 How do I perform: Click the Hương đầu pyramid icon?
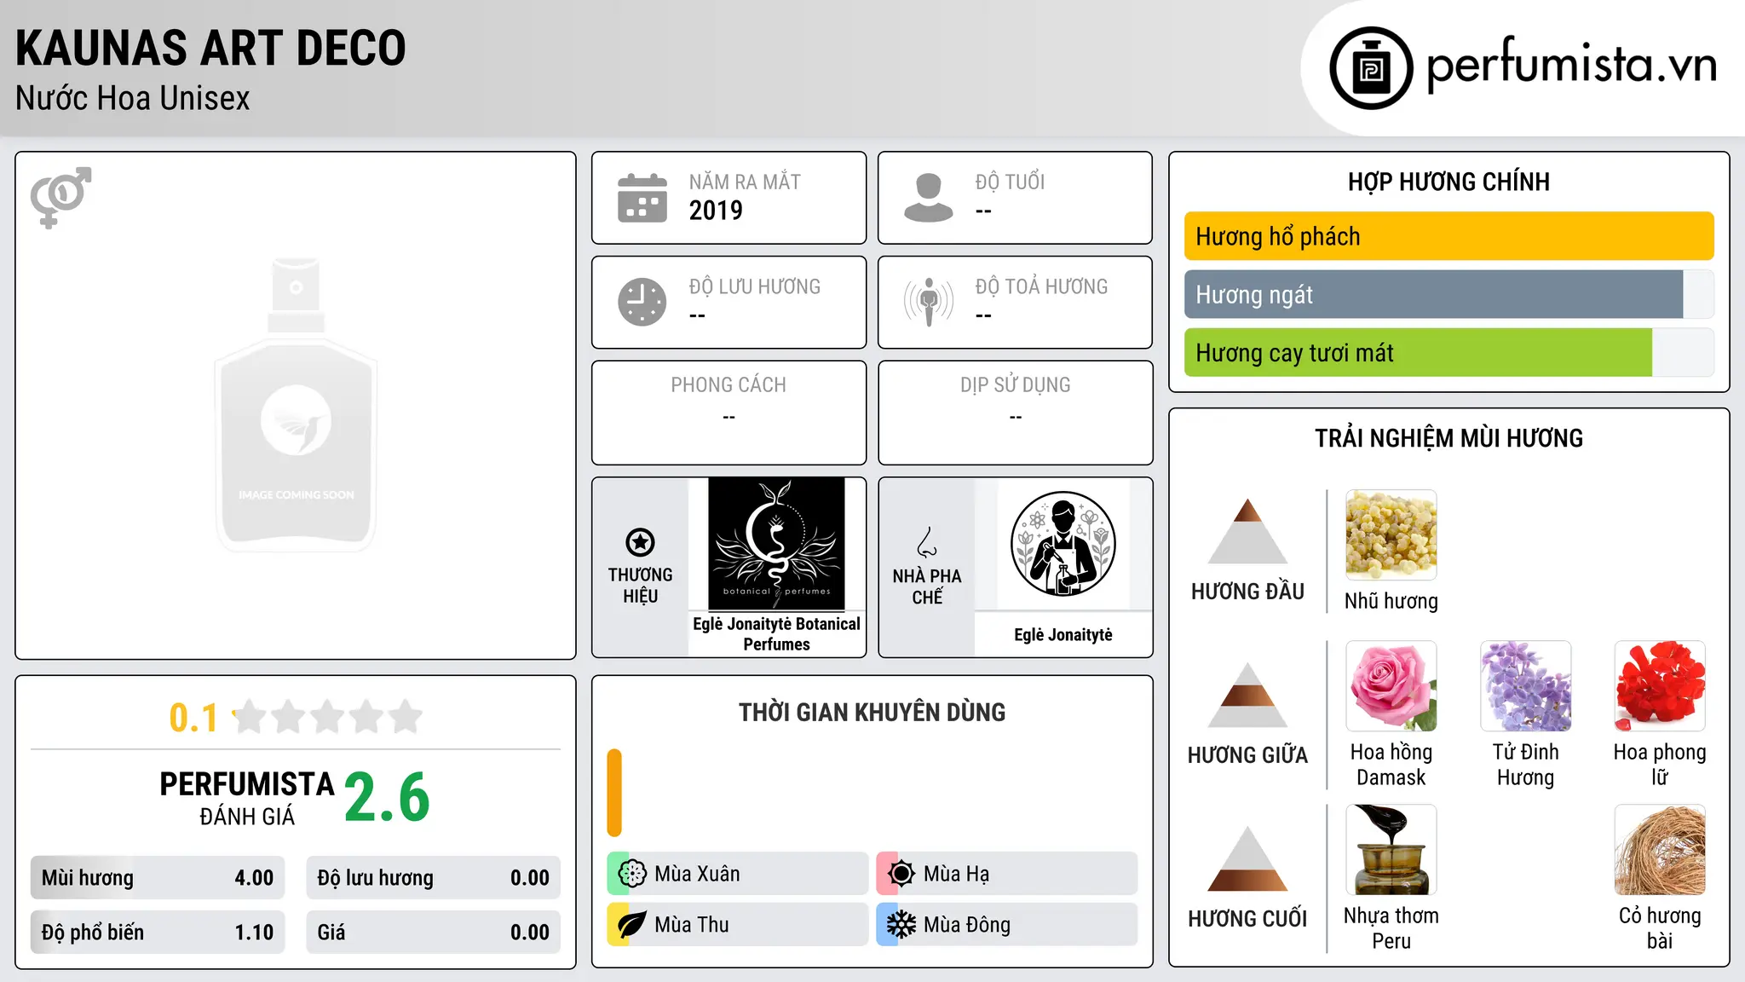pyautogui.click(x=1247, y=531)
